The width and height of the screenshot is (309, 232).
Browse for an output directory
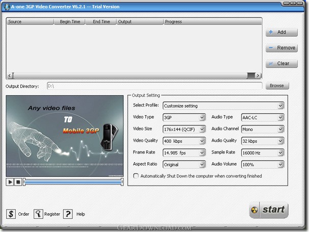point(277,86)
